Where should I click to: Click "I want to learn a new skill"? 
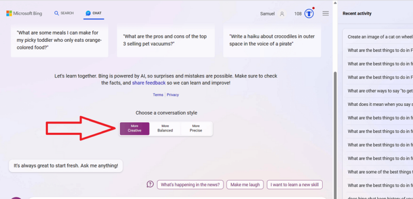click(x=294, y=185)
